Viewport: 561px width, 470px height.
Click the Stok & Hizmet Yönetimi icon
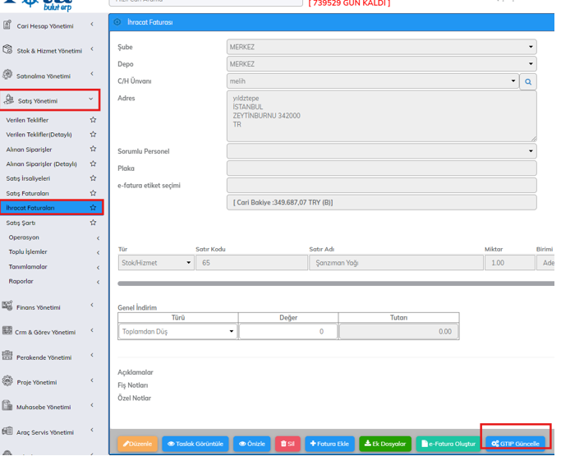click(7, 50)
